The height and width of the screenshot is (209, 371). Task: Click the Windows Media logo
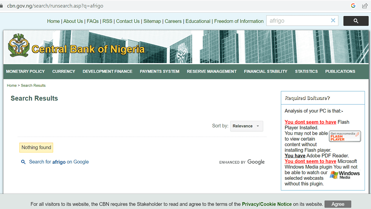[345, 175]
